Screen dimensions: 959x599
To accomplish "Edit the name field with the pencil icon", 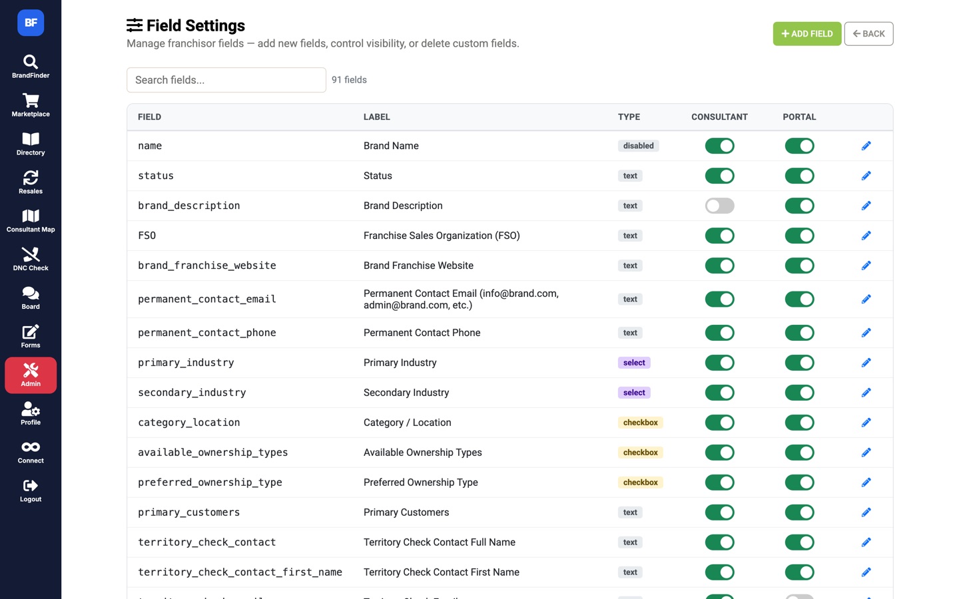I will coord(866,146).
